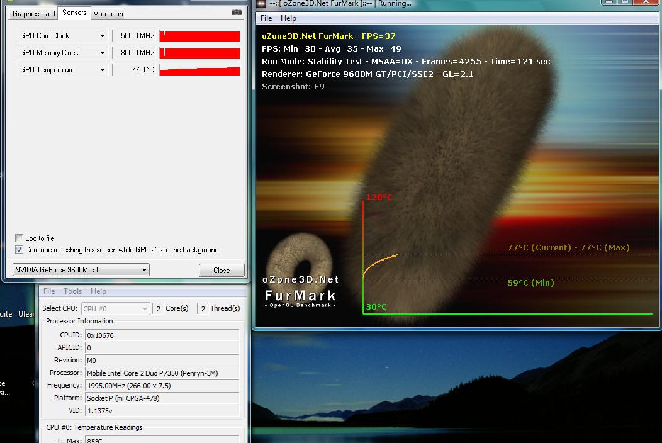Click the CPUID field 0x10676
This screenshot has height=443, width=662.
pyautogui.click(x=162, y=335)
